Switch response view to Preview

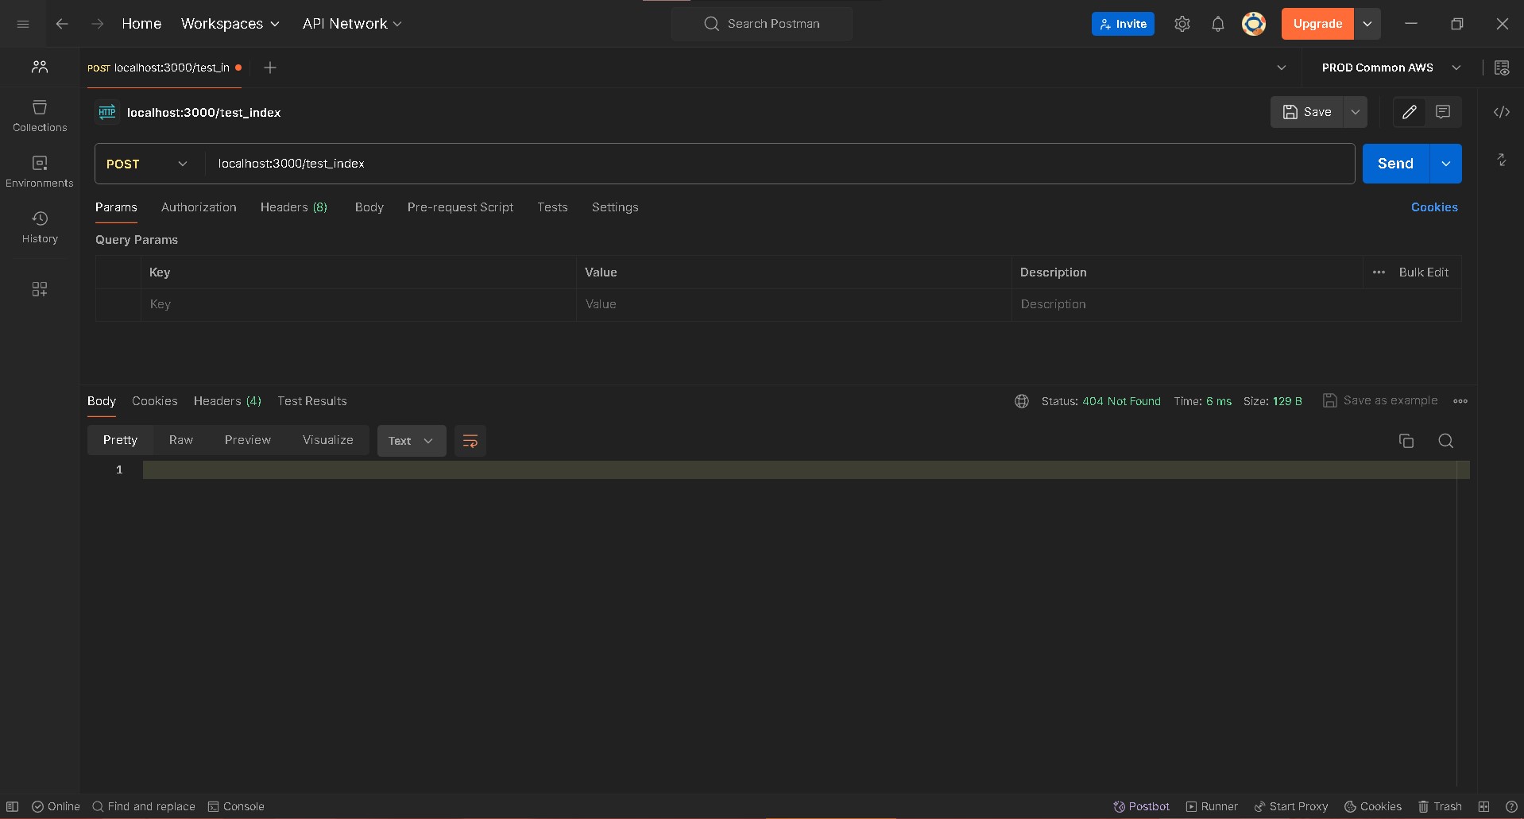247,440
